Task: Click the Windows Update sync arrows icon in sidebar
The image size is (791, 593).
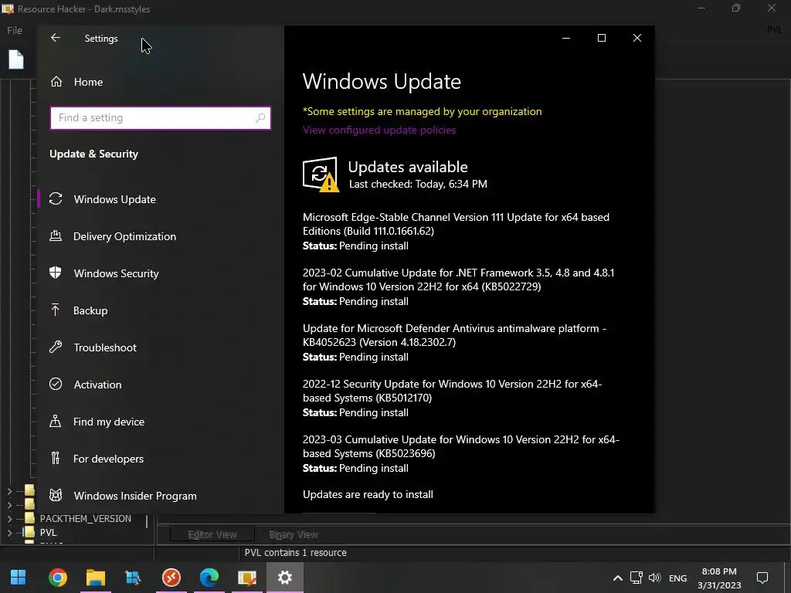Action: (56, 198)
